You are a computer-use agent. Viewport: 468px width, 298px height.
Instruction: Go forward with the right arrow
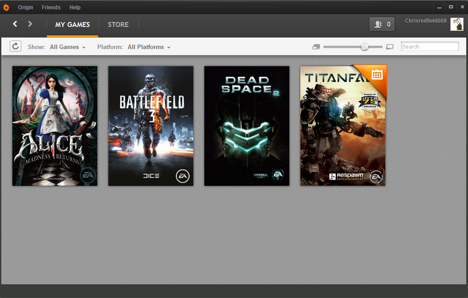[x=30, y=24]
